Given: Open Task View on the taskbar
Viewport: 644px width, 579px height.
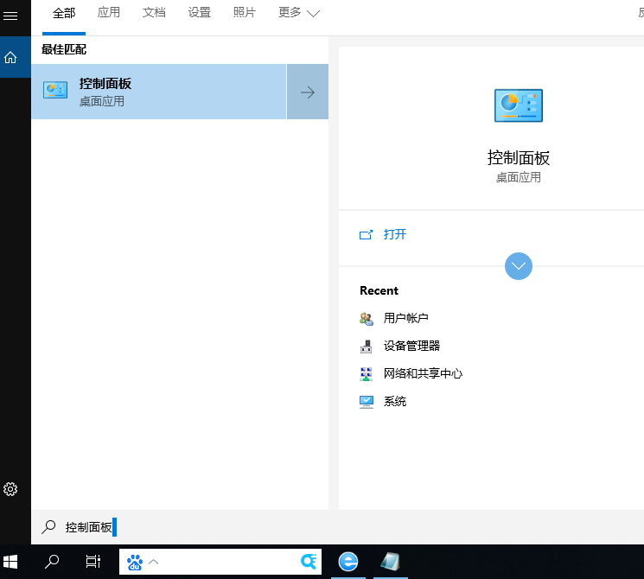Looking at the screenshot, I should (x=93, y=562).
